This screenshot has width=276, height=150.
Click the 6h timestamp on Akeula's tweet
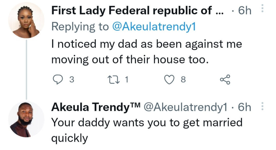244,107
